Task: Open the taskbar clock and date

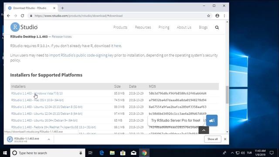Action: [260, 153]
